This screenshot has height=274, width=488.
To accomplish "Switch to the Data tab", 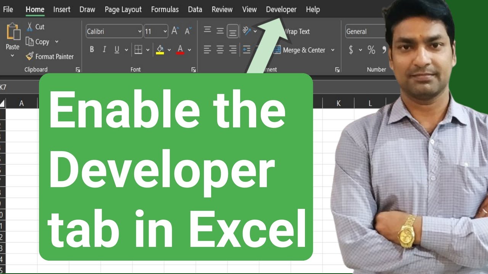I will pos(195,10).
